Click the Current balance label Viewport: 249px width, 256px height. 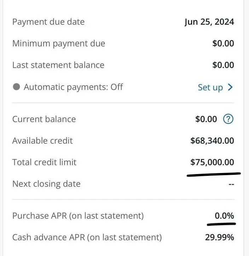click(x=44, y=119)
